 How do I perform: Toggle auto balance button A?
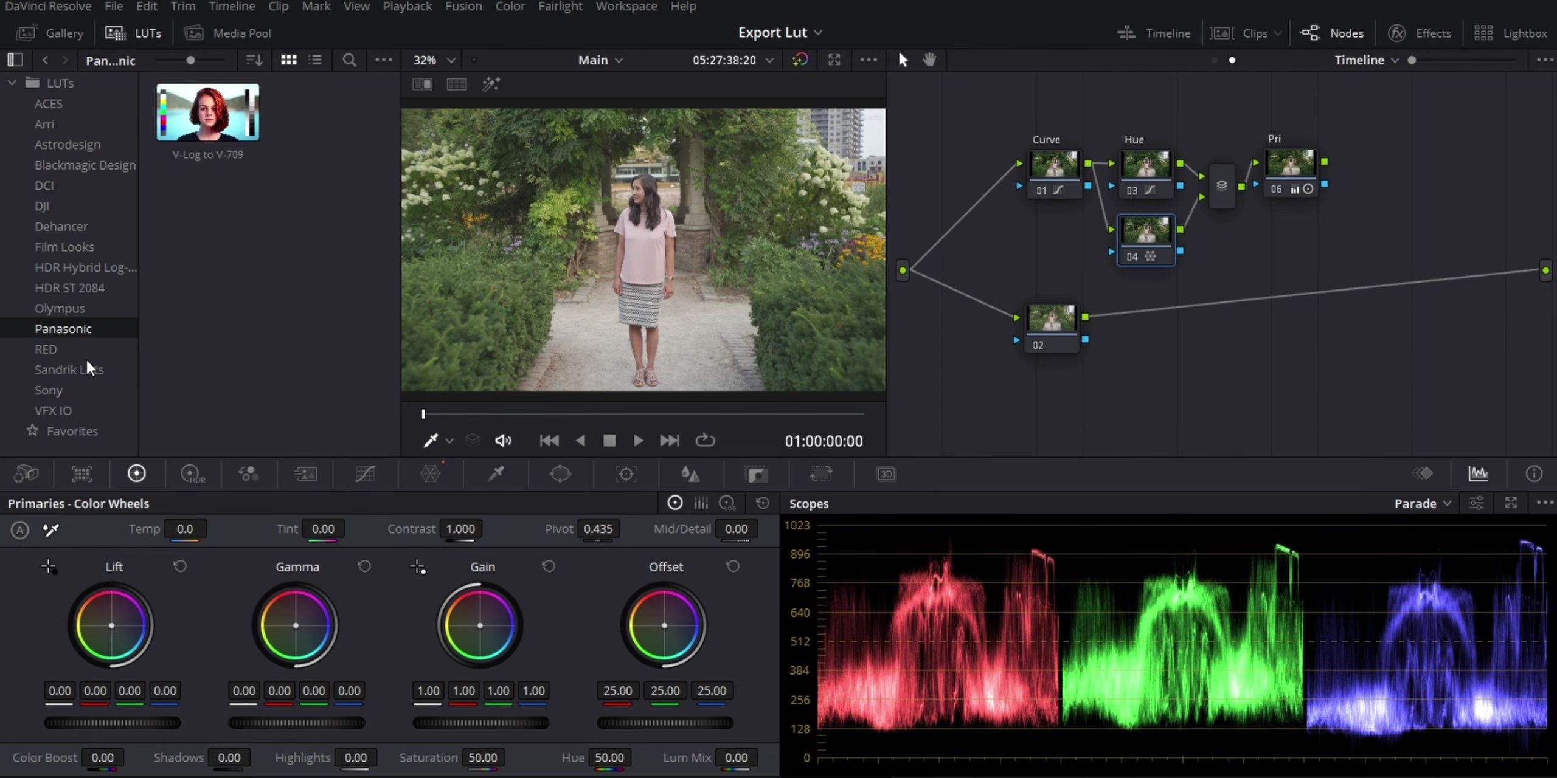coord(19,530)
